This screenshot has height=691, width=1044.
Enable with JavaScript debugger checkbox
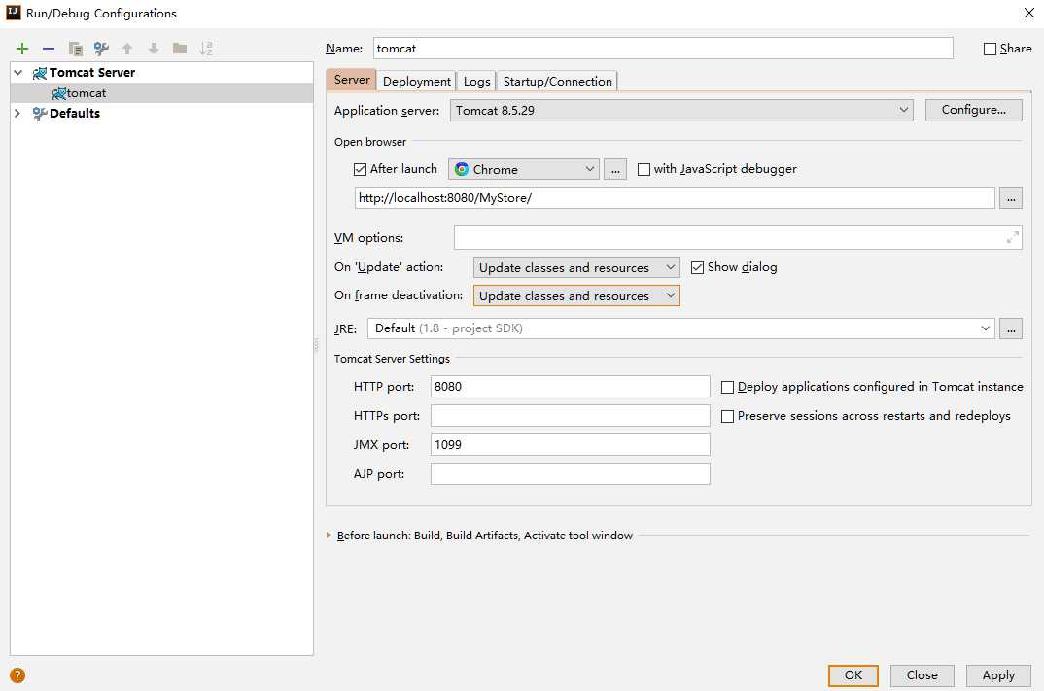(x=644, y=169)
